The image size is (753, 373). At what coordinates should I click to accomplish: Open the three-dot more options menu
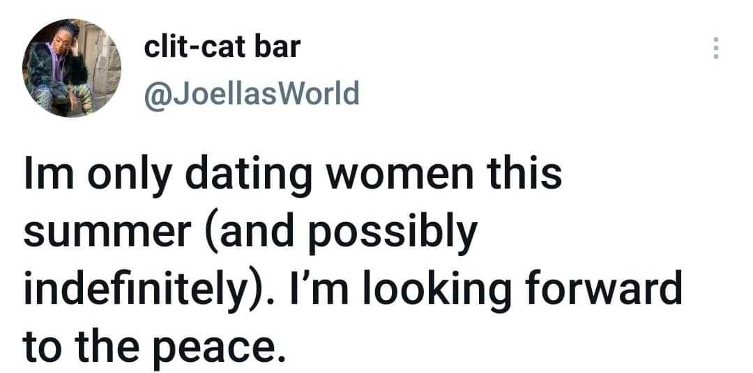(715, 48)
